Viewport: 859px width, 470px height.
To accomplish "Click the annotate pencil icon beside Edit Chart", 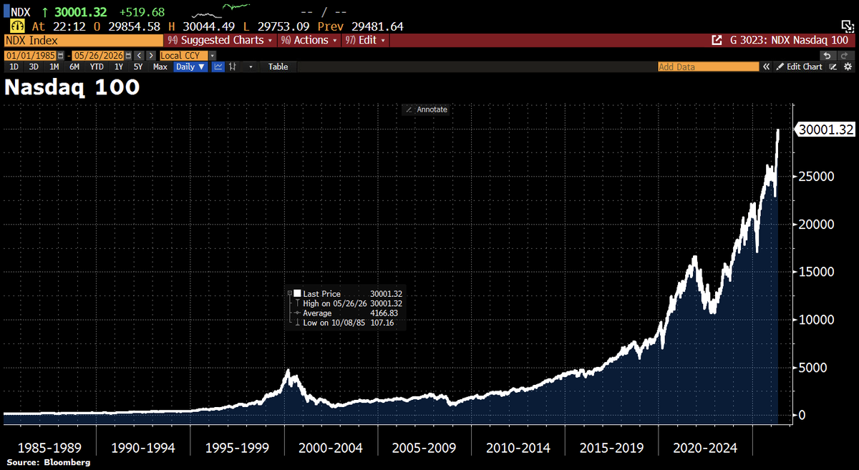I will click(833, 67).
